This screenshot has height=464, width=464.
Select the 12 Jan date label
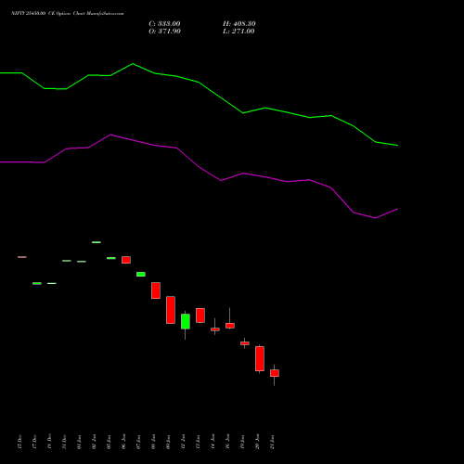(183, 442)
